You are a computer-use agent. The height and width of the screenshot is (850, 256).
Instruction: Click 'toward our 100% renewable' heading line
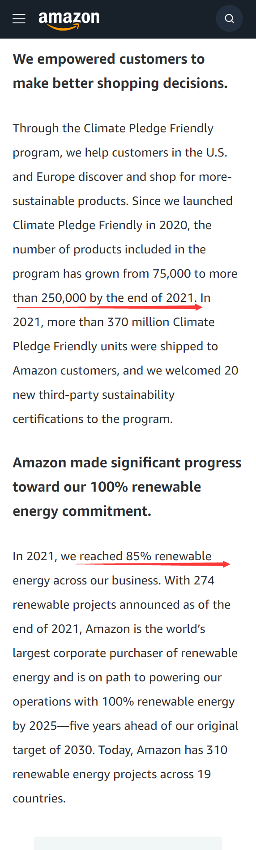click(107, 487)
